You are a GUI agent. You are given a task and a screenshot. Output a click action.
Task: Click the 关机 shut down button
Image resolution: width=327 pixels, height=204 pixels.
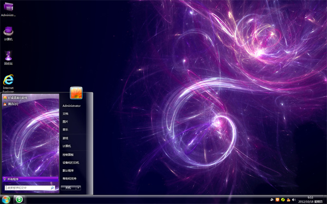coord(69,188)
